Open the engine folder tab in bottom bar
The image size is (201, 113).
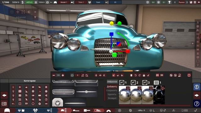(21, 110)
